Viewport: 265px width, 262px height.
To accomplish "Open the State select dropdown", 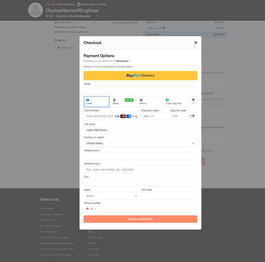I will (111, 196).
